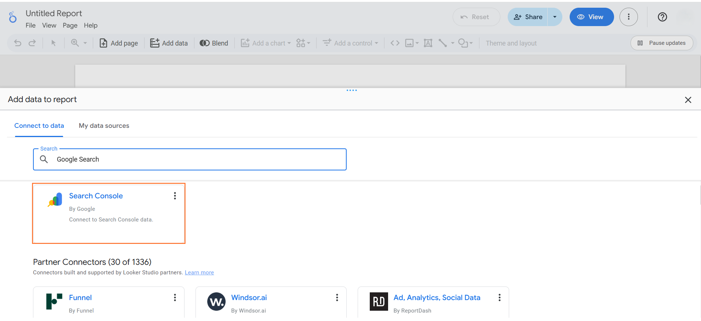Open the Add a control dropdown
701x321 pixels.
click(350, 43)
